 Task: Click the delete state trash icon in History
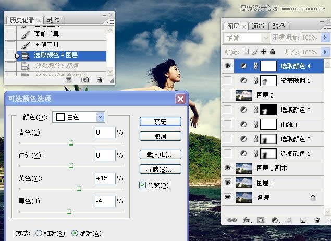click(100, 80)
